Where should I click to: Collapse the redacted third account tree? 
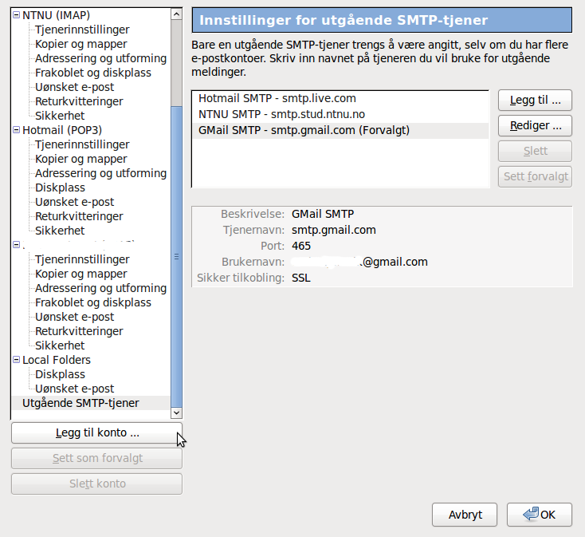17,245
